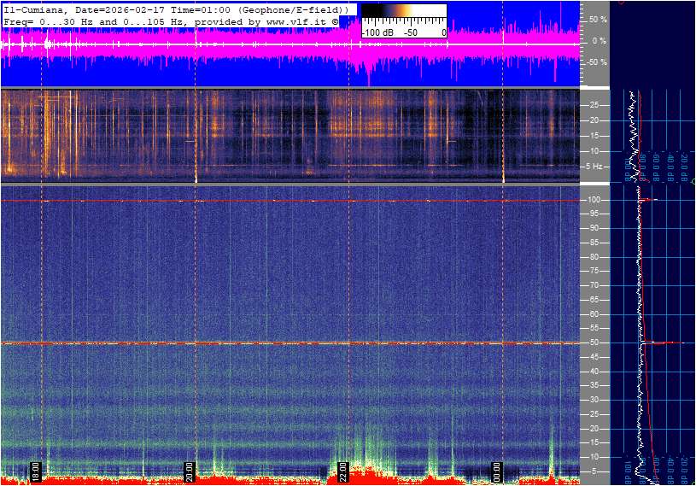
Task: Click the 75 Hz frequency axis label
Action: [594, 272]
